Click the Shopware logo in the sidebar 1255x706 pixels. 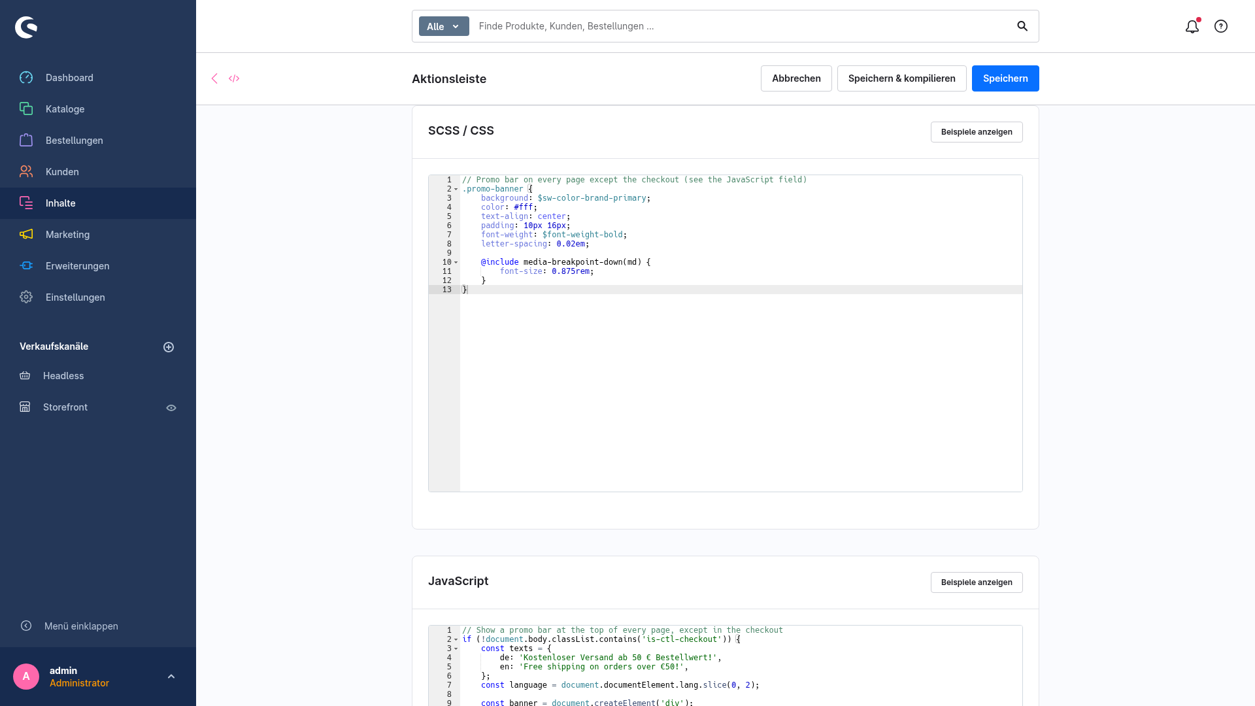26,27
